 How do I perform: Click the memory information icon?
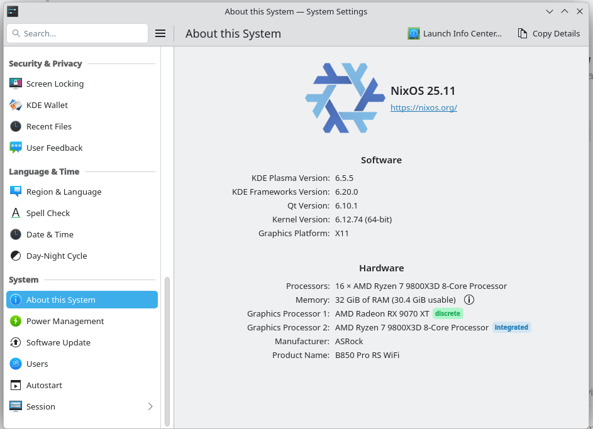(469, 300)
